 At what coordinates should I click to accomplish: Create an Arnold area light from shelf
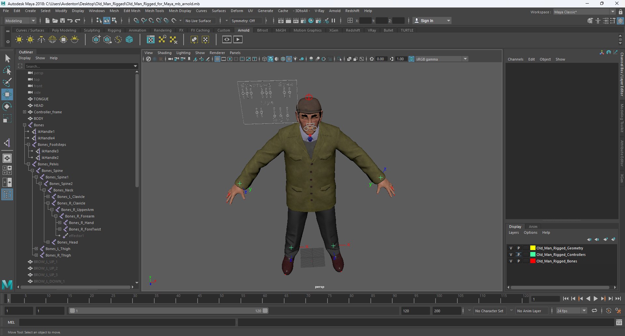point(19,40)
